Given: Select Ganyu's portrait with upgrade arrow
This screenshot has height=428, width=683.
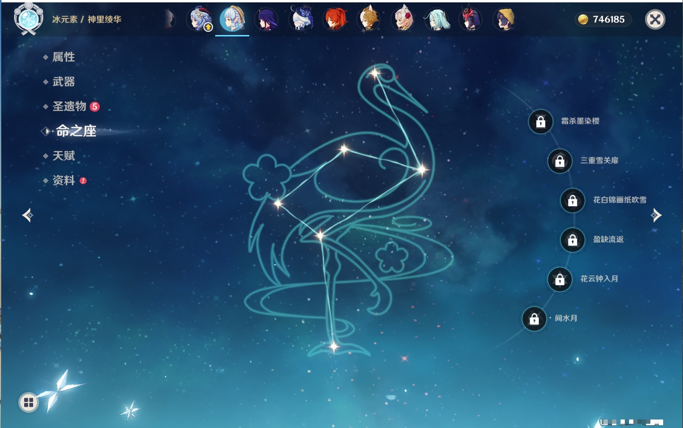Looking at the screenshot, I should pyautogui.click(x=201, y=19).
